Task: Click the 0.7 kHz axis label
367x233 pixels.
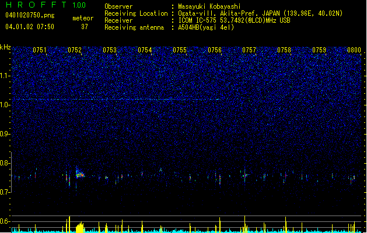Action: (x=5, y=192)
